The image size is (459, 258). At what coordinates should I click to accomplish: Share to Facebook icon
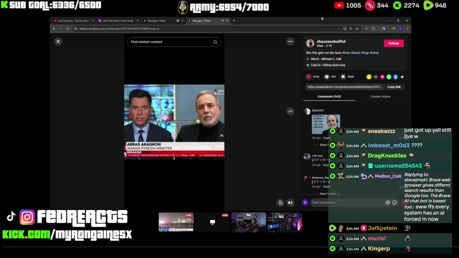[x=396, y=77]
